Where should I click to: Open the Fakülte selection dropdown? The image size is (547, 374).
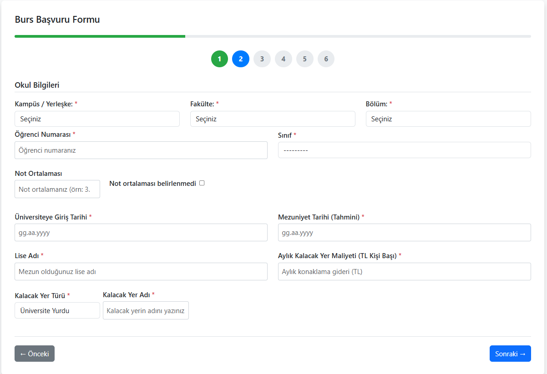coord(273,119)
